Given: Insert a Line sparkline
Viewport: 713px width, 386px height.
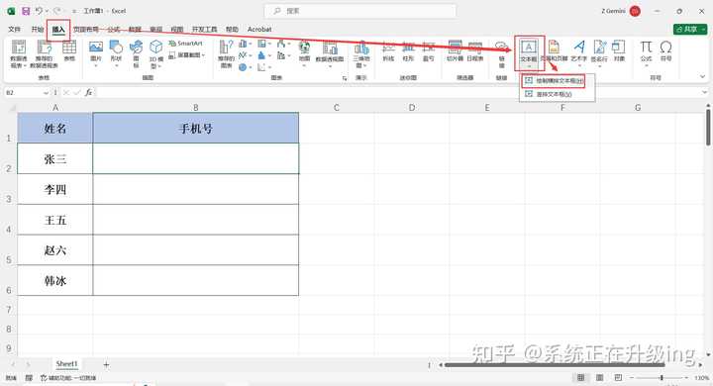Looking at the screenshot, I should (x=388, y=50).
